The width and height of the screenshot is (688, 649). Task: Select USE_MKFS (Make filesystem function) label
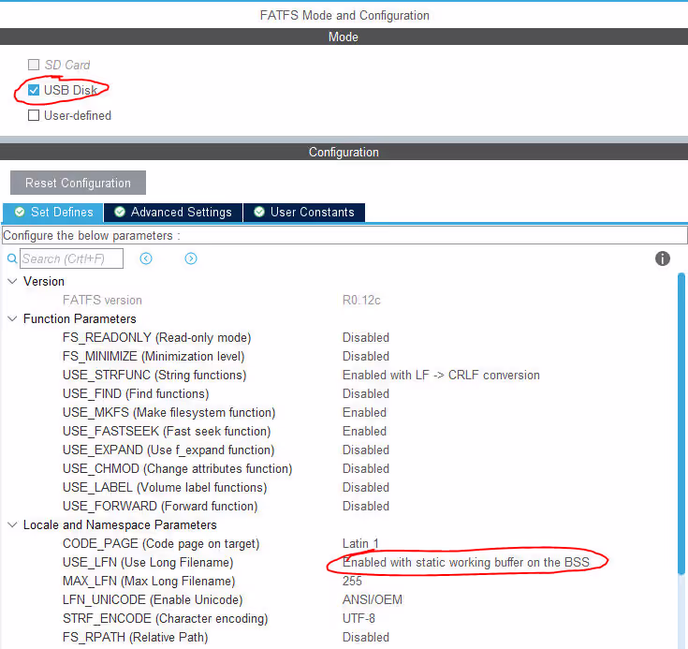tap(168, 413)
